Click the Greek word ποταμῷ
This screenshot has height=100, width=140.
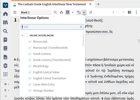(128, 71)
